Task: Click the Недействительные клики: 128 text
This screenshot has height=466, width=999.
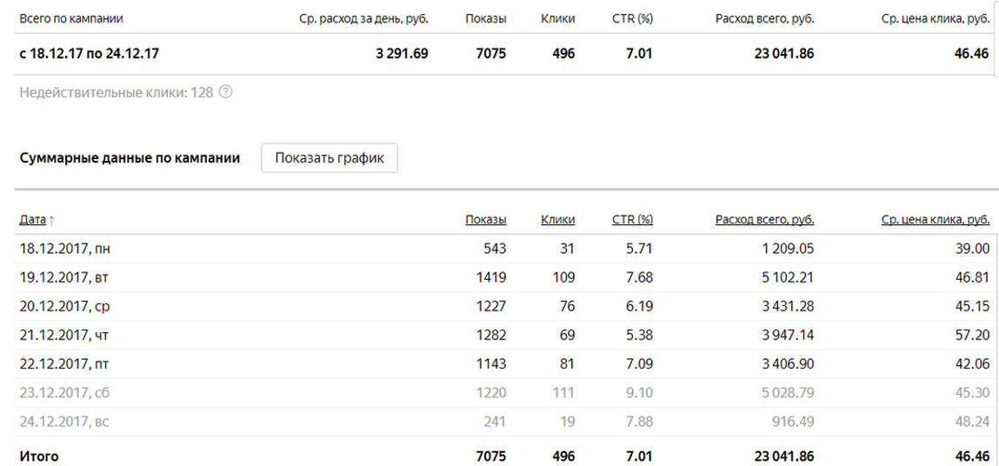Action: pos(116,92)
